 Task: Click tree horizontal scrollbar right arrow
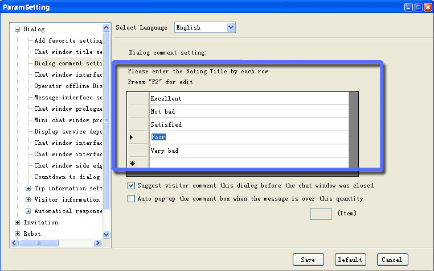[97, 243]
